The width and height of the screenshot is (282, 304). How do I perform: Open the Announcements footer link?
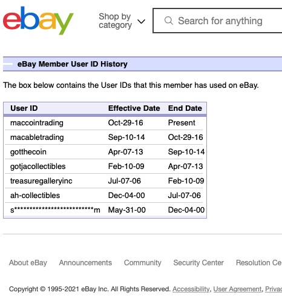tap(85, 263)
